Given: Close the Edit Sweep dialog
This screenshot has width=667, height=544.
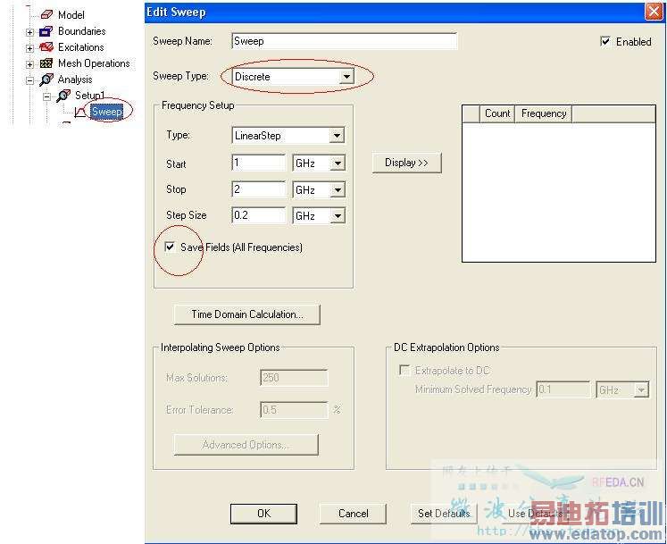Looking at the screenshot, I should point(654,12).
